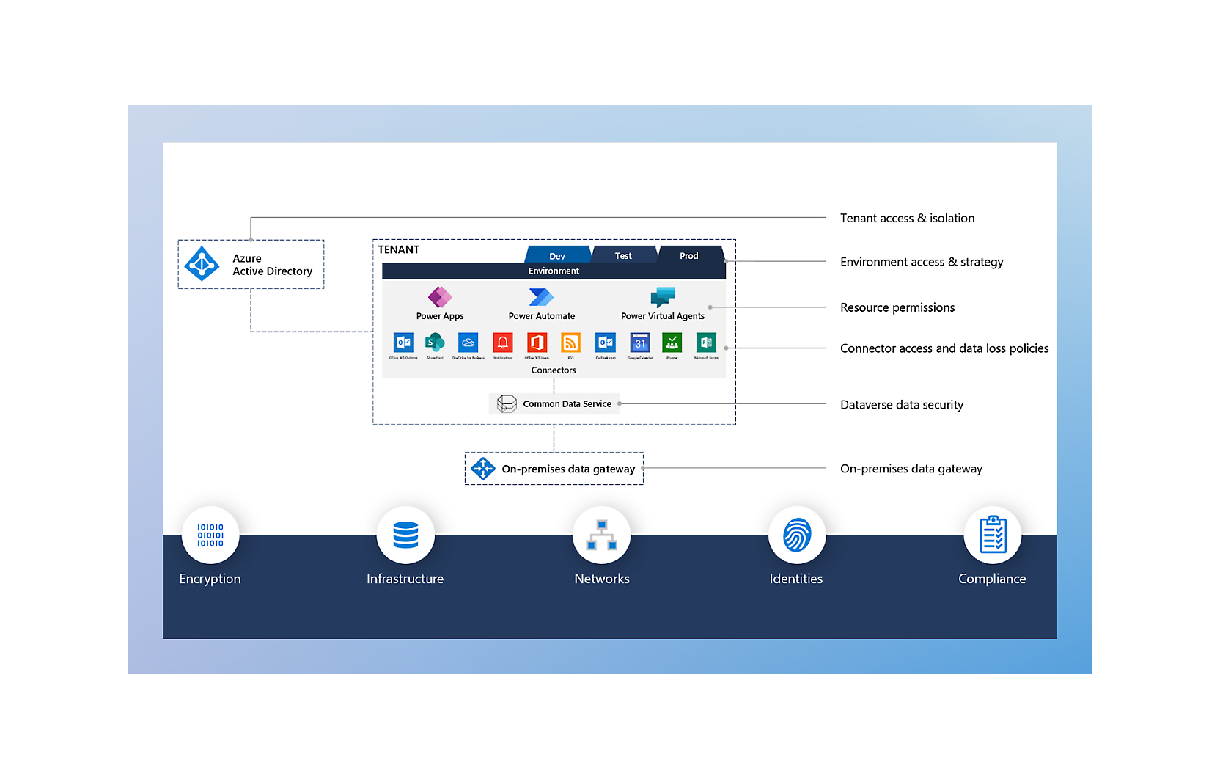Image resolution: width=1220 pixels, height=779 pixels.
Task: Click the 'Compliance' label
Action: pos(992,579)
